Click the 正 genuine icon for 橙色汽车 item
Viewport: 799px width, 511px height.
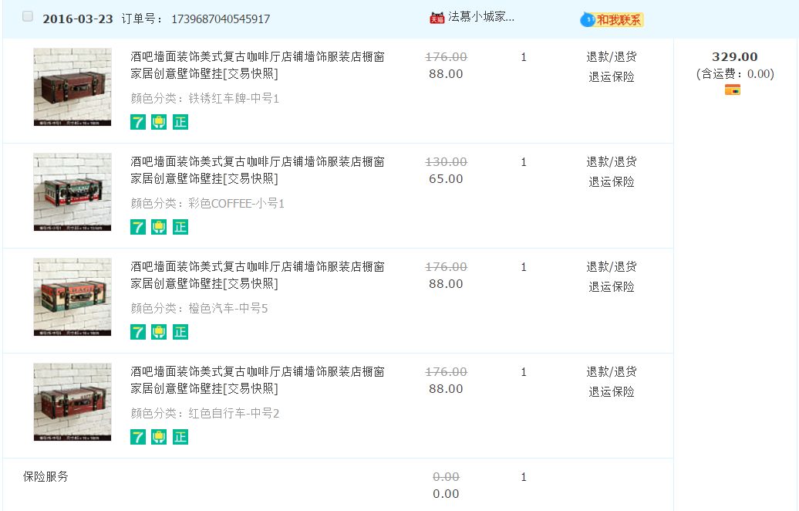pyautogui.click(x=180, y=332)
